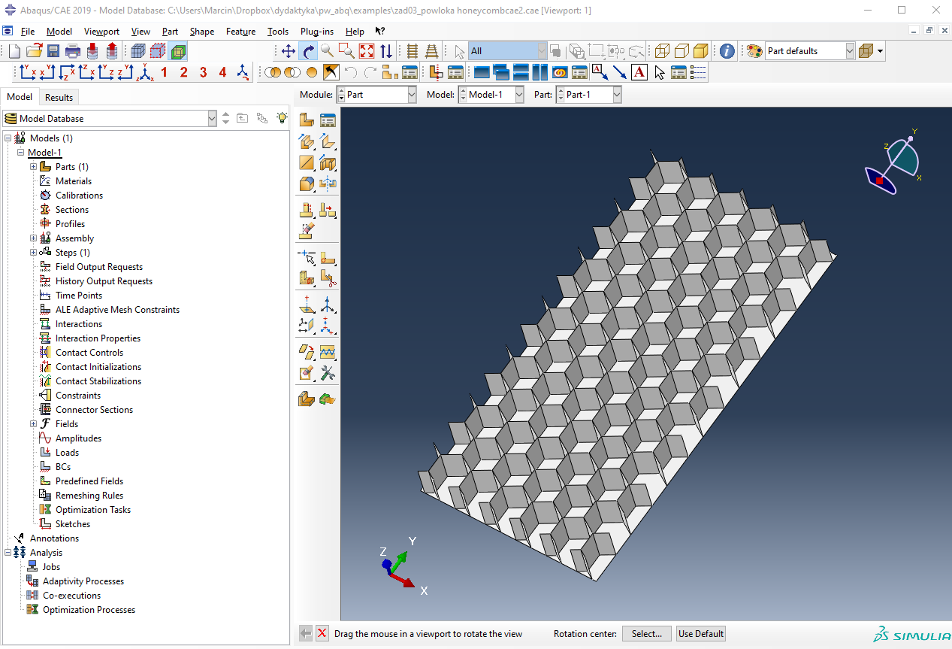Open the Part defaults color dropdown
The width and height of the screenshot is (952, 649).
[850, 51]
